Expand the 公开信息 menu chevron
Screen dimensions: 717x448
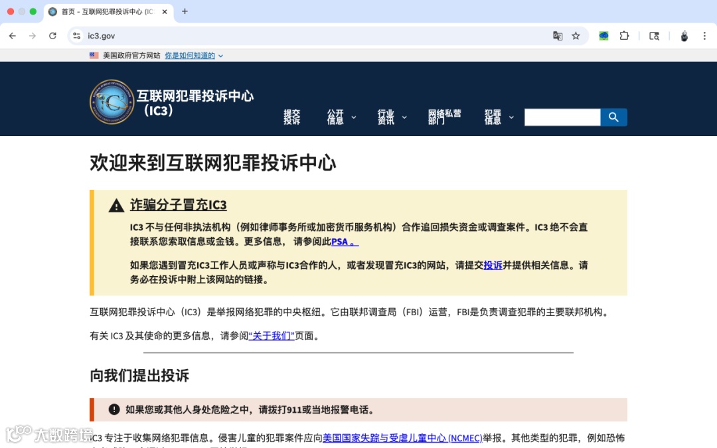tap(353, 117)
